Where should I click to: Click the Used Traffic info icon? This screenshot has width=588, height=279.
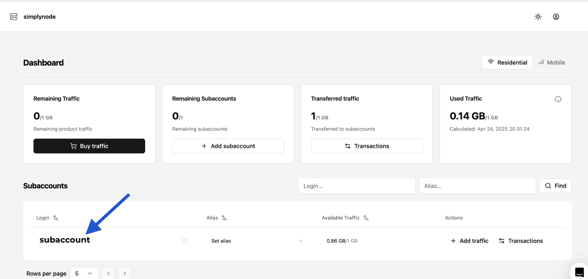pos(558,99)
